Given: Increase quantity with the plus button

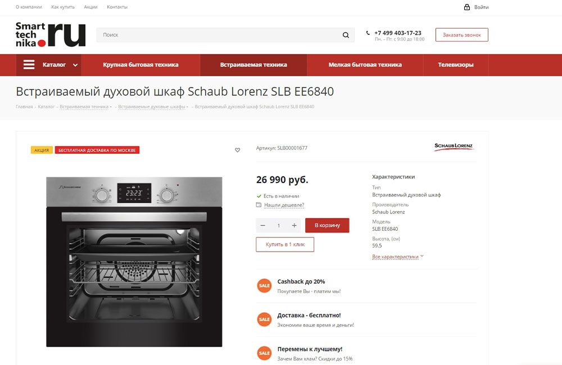Looking at the screenshot, I should pos(294,225).
